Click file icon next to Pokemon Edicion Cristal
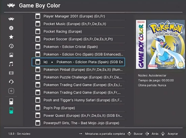The height and width of the screenshot is (138, 186). click(x=38, y=47)
